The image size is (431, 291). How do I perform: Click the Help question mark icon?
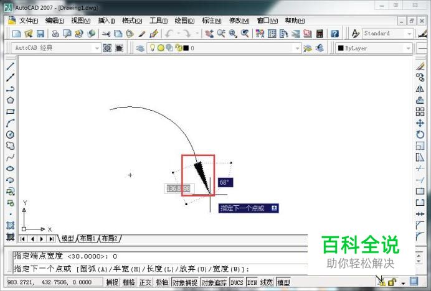pos(334,34)
